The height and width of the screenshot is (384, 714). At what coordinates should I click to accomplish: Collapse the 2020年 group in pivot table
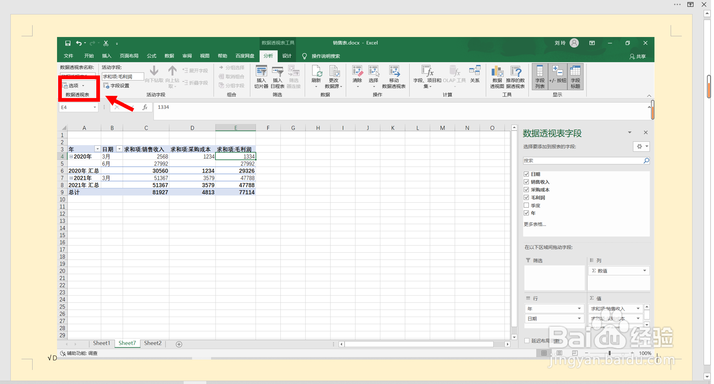coord(71,157)
